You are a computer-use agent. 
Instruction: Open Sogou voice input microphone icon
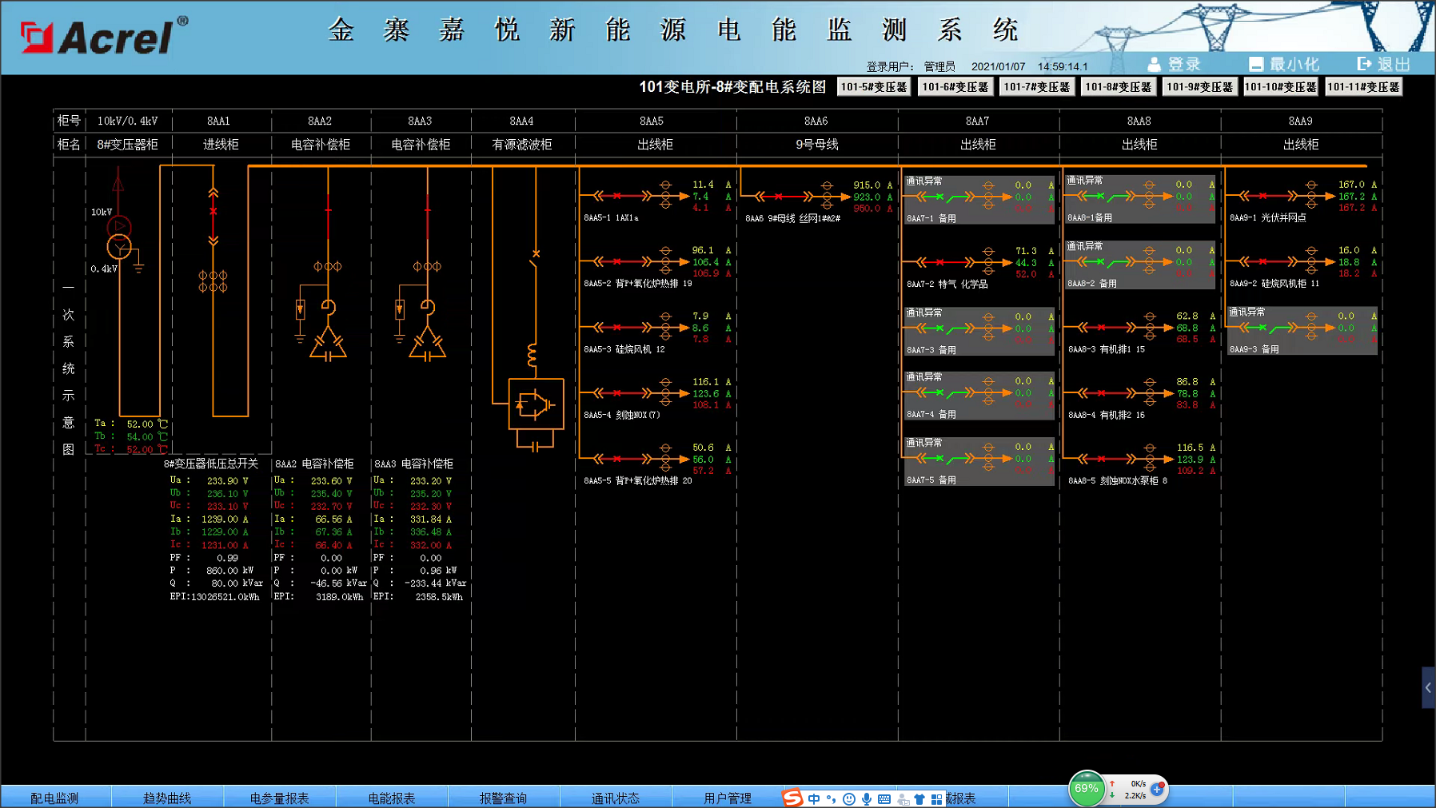point(867,798)
